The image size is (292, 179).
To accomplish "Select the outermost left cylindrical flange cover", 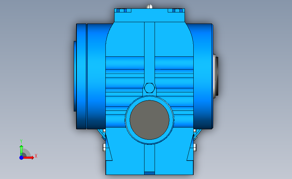I will click(x=81, y=76).
